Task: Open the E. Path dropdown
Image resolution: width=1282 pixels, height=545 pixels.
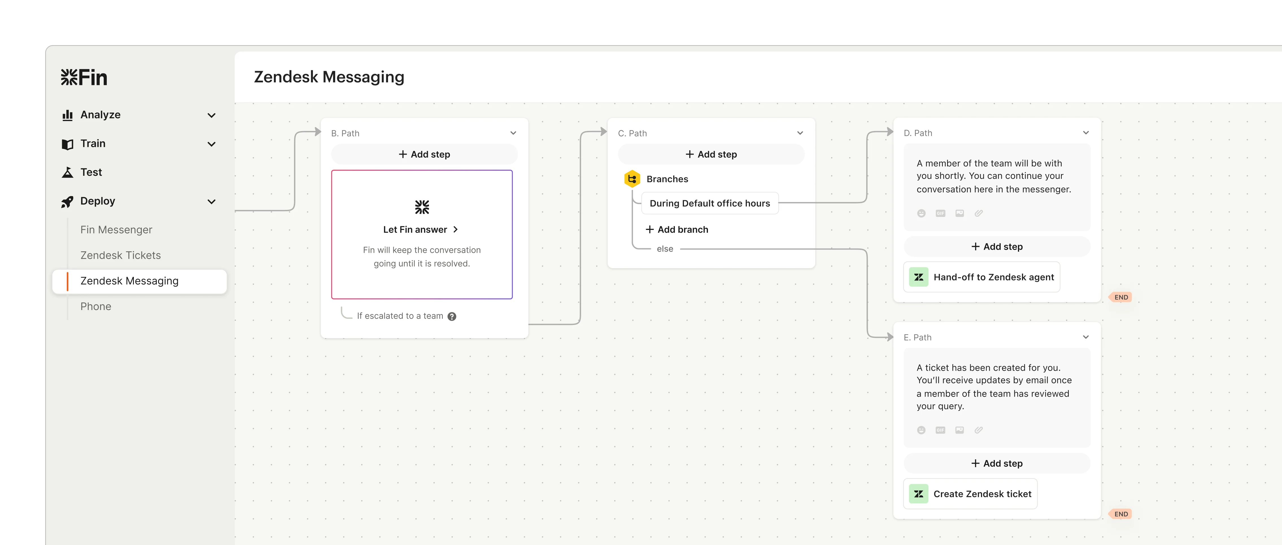Action: click(1085, 337)
